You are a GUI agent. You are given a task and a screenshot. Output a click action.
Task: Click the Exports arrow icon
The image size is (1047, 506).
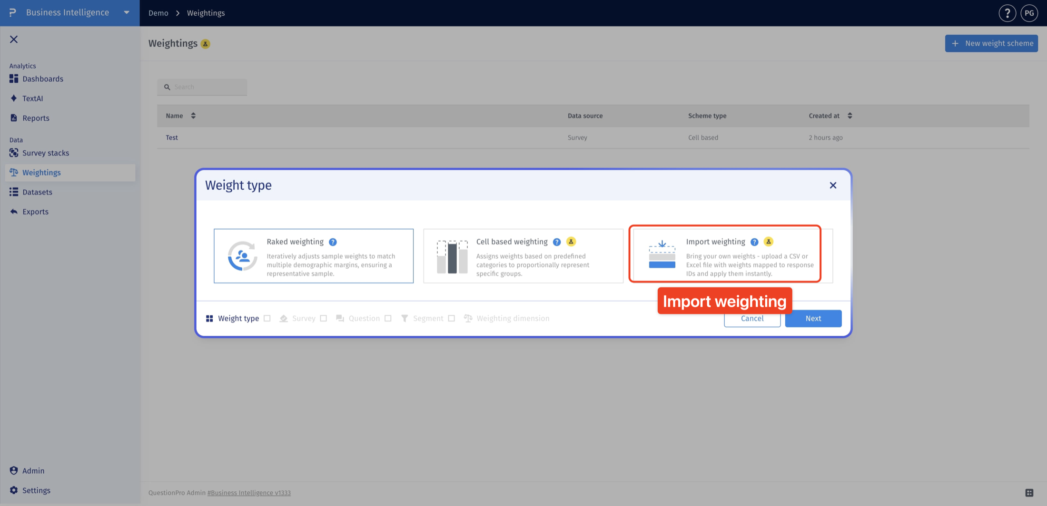14,211
